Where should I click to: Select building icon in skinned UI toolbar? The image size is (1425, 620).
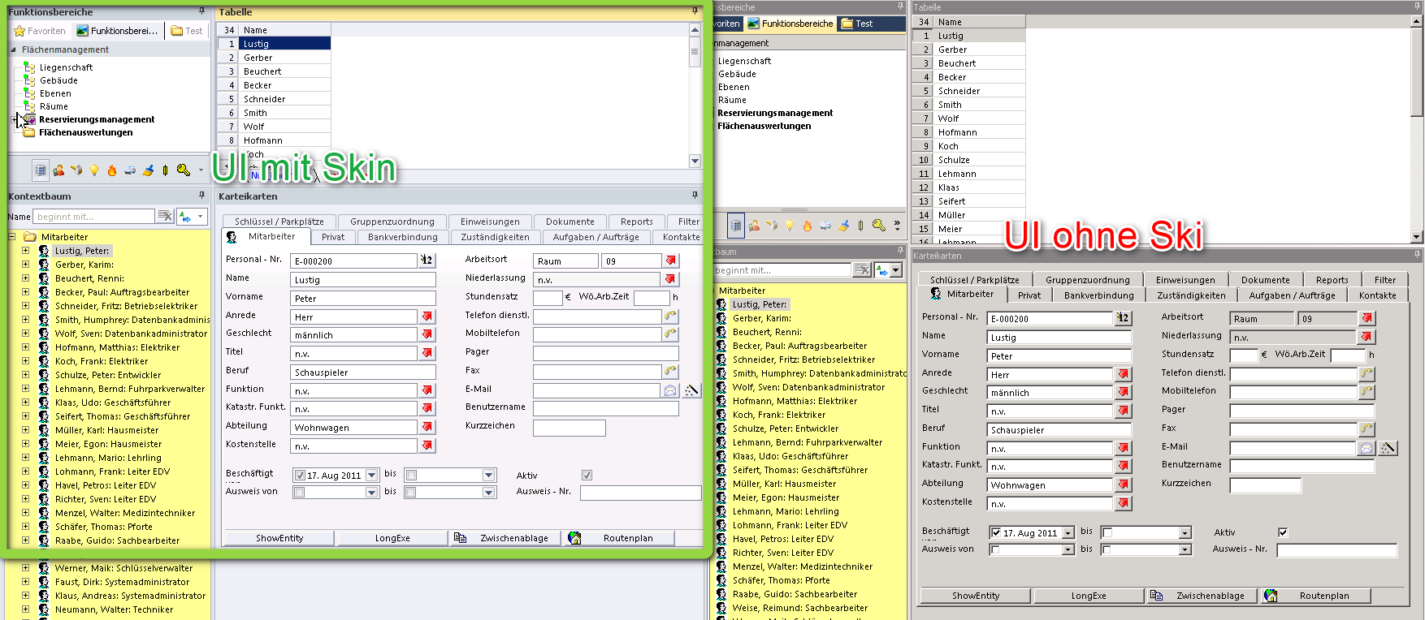click(40, 170)
